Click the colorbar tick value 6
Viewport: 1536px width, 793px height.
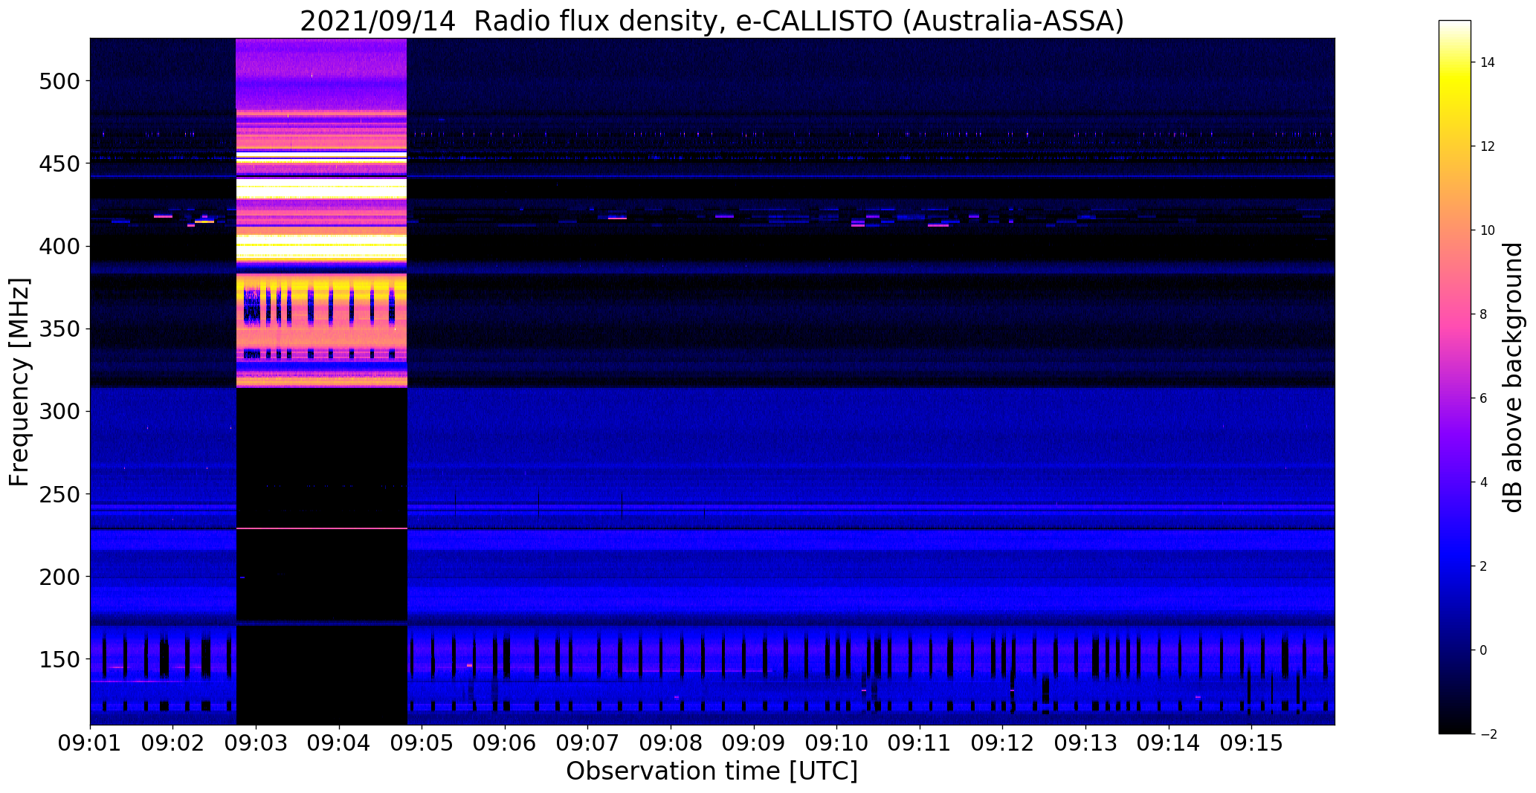pyautogui.click(x=1484, y=398)
